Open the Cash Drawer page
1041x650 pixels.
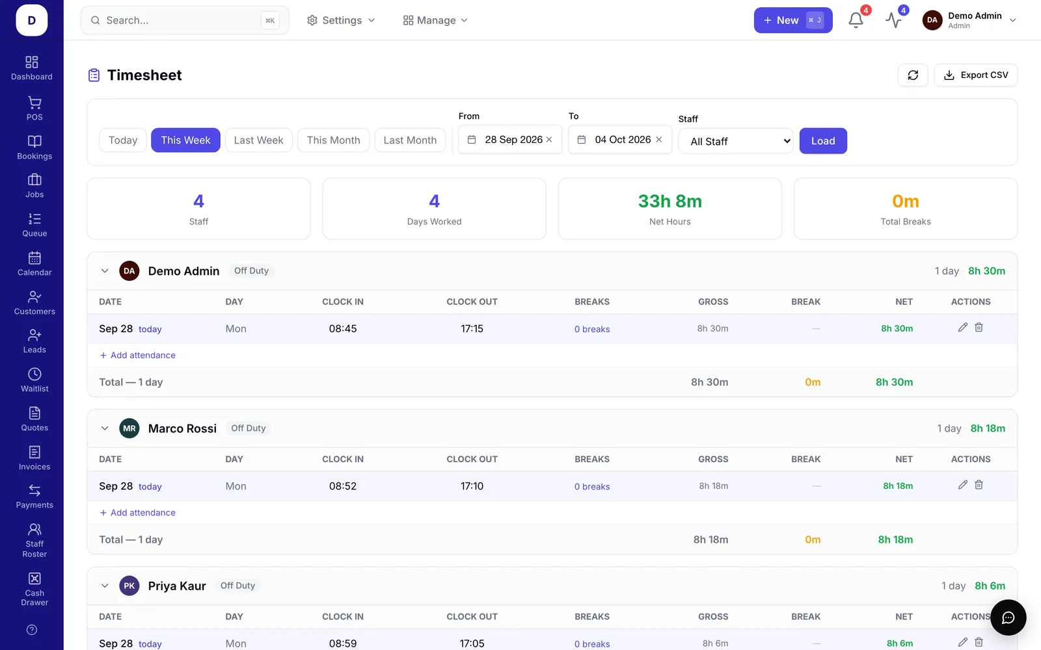[x=34, y=590]
